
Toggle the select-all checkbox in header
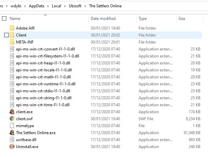click(4, 19)
